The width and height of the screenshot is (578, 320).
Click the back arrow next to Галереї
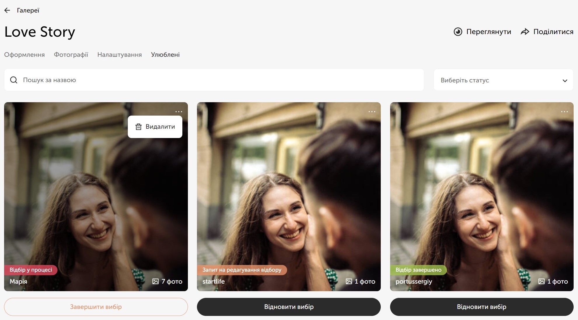tap(7, 10)
